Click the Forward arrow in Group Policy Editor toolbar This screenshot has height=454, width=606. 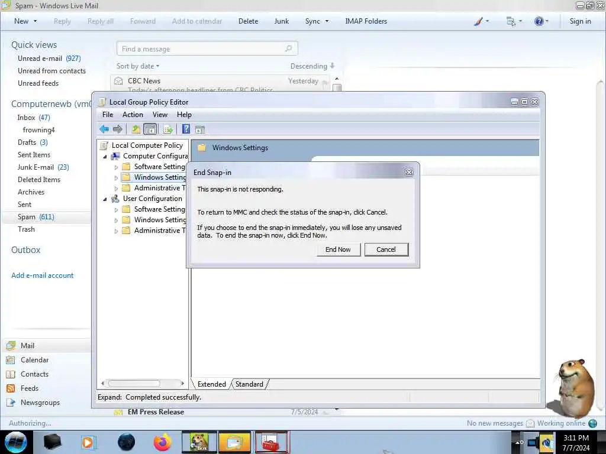click(x=118, y=129)
